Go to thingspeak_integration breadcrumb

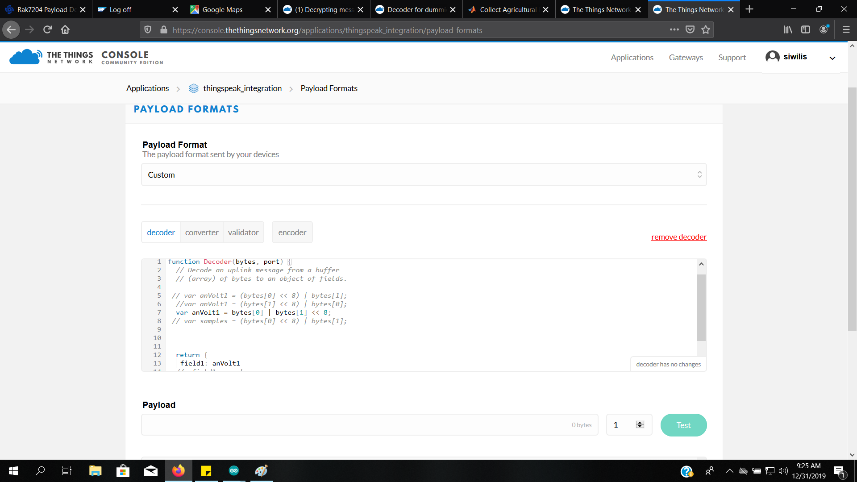pyautogui.click(x=242, y=88)
